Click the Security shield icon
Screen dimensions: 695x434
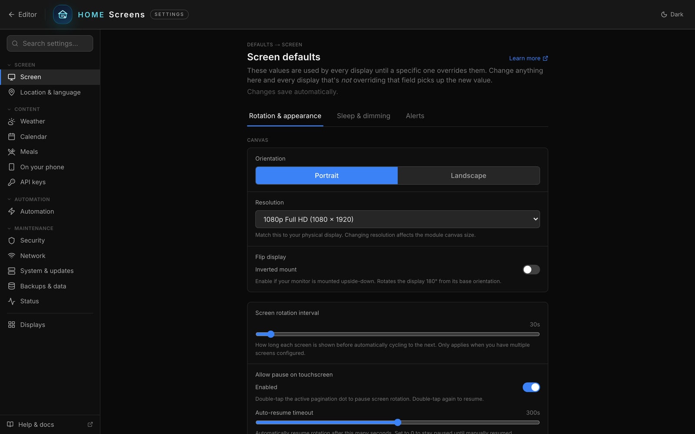point(12,240)
